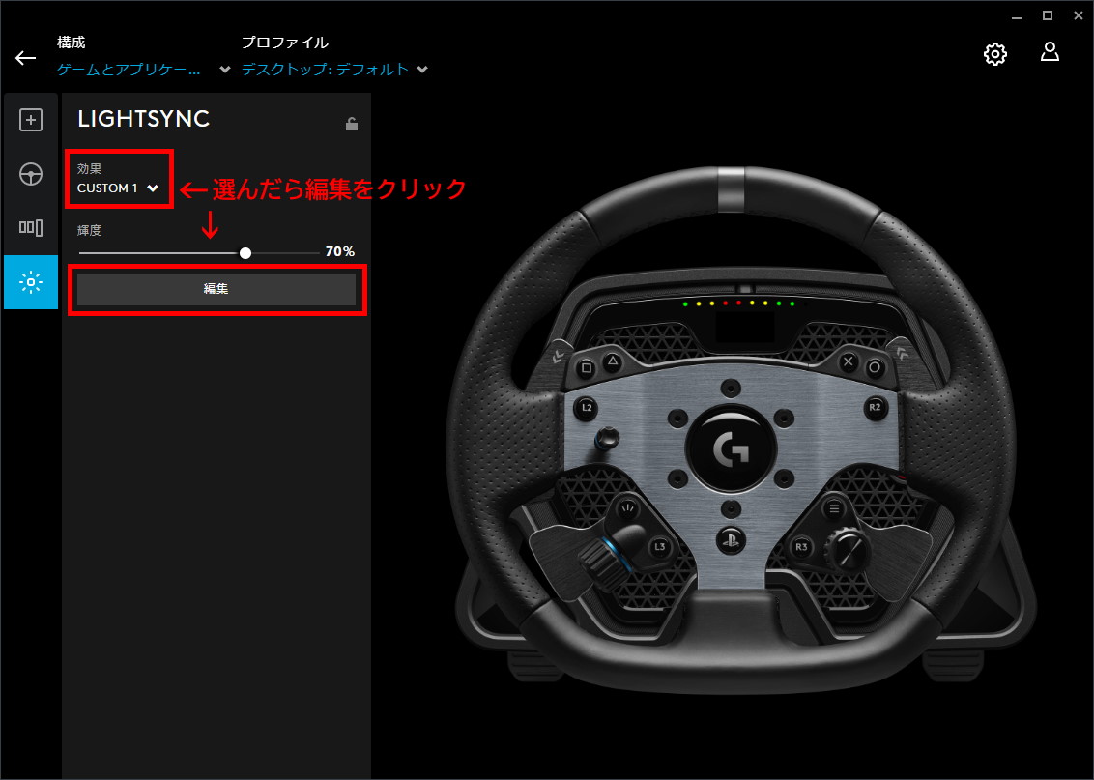Open the settings gear
Screen dimensions: 1094x780
tap(994, 54)
